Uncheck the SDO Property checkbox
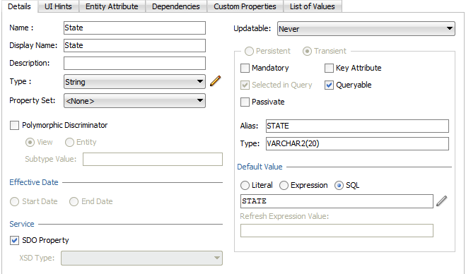 pos(14,240)
